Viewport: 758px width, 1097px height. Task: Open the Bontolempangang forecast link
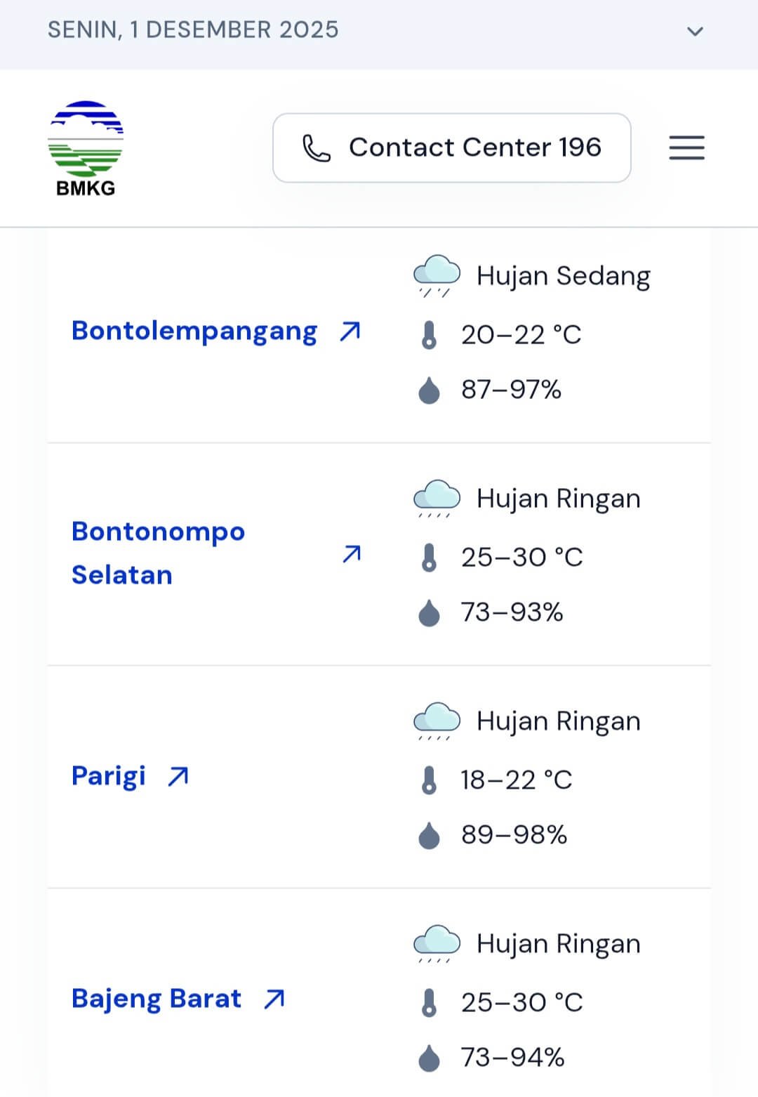(194, 331)
